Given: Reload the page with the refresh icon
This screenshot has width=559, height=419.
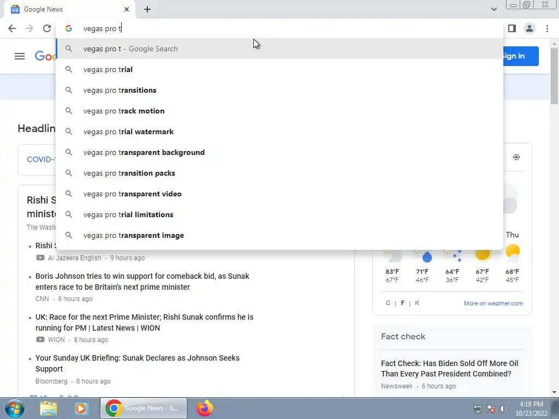Looking at the screenshot, I should pyautogui.click(x=47, y=28).
